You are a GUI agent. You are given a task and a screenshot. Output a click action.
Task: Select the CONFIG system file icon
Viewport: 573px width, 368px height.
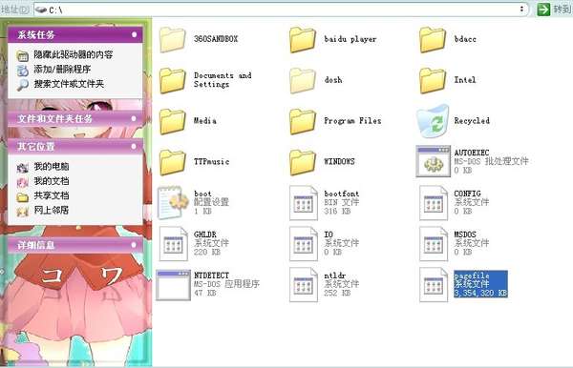point(434,203)
